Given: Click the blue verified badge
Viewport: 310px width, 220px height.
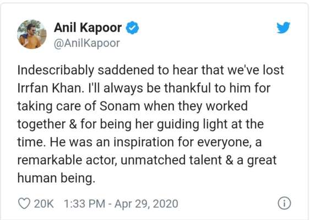Looking at the screenshot, I should tap(133, 28).
